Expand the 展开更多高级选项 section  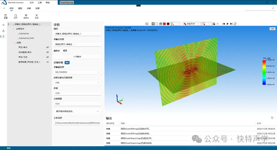pyautogui.click(x=77, y=111)
